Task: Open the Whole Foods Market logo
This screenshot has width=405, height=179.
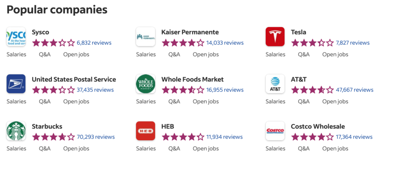Action: (146, 84)
